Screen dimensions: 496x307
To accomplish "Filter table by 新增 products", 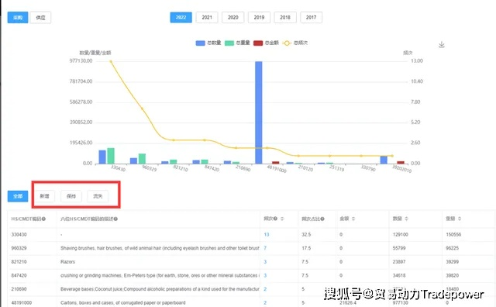I will pyautogui.click(x=44, y=196).
